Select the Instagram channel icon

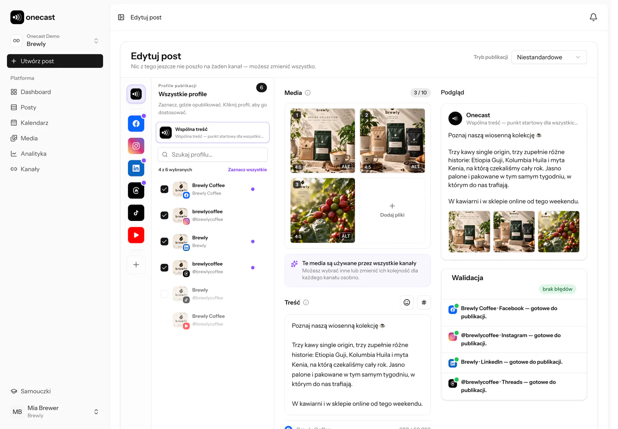(x=136, y=146)
